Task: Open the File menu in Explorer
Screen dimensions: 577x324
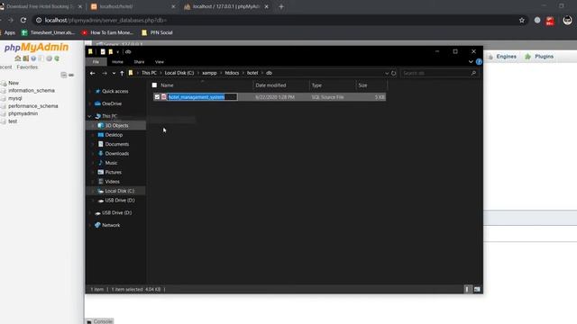Action: click(x=96, y=62)
